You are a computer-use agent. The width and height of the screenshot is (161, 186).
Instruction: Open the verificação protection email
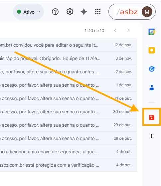pyautogui.click(x=69, y=165)
